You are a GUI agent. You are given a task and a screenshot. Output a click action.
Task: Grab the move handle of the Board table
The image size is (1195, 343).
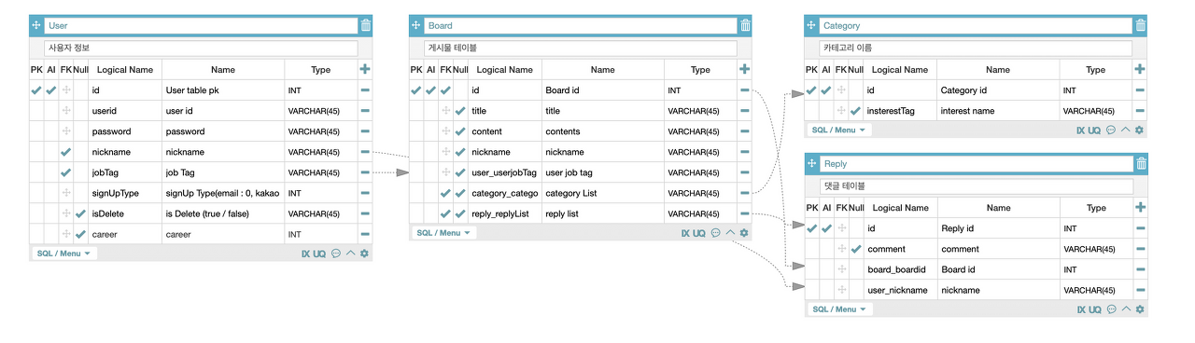pos(416,25)
